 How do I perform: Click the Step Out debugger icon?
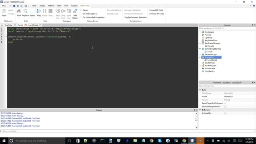pyautogui.click(x=69, y=11)
